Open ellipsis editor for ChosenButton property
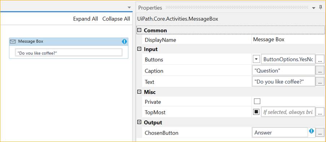This screenshot has height=142, width=326. (320, 133)
